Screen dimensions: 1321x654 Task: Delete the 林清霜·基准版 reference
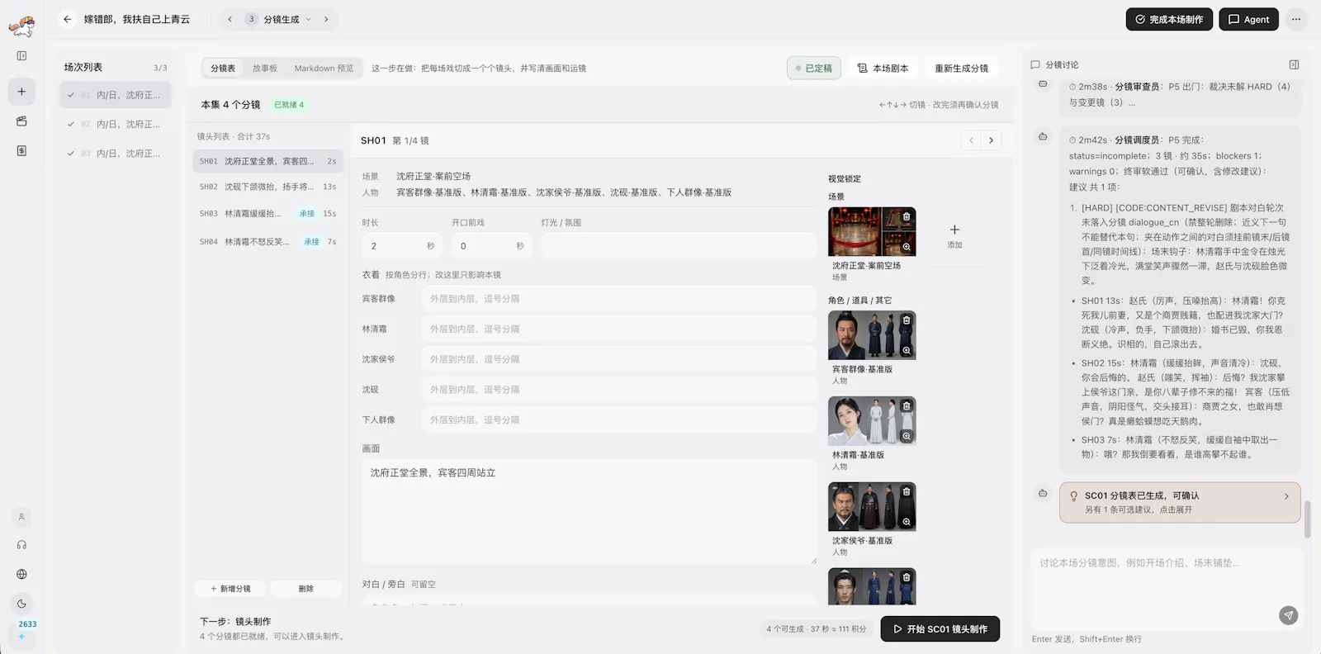point(907,405)
